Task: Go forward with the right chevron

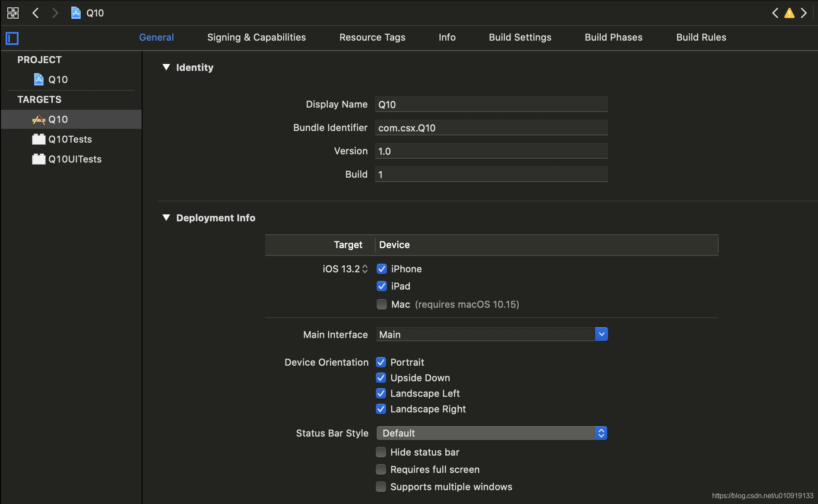Action: pyautogui.click(x=55, y=13)
